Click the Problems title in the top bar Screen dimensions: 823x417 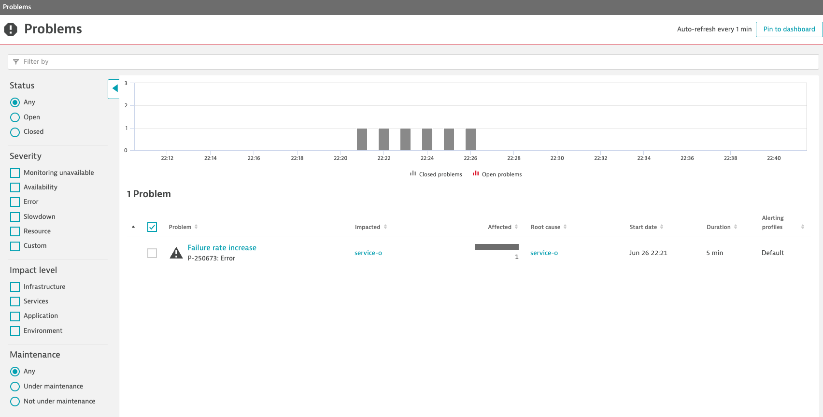(x=17, y=7)
